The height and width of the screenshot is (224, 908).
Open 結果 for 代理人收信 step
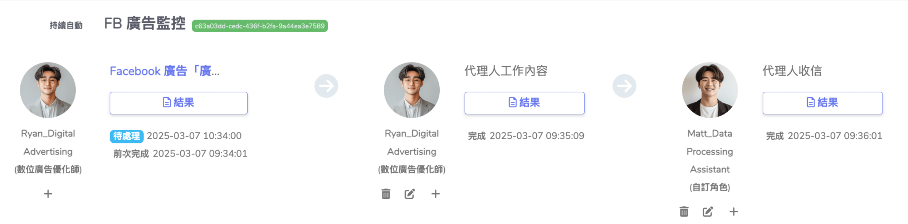pyautogui.click(x=822, y=103)
